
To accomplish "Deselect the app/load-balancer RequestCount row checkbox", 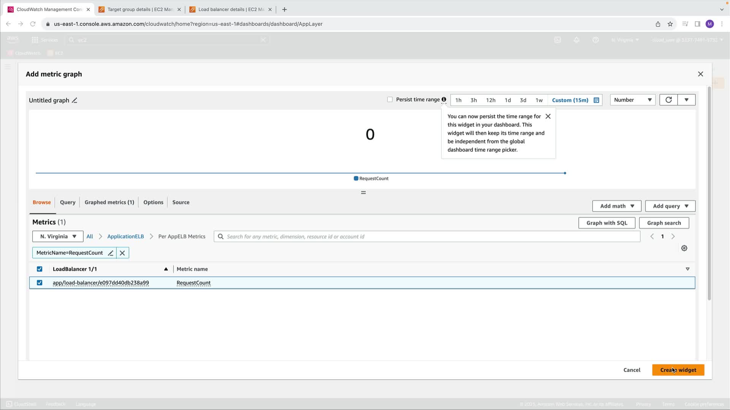I will tap(40, 283).
